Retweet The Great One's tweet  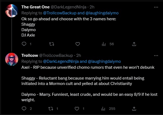point(51,44)
